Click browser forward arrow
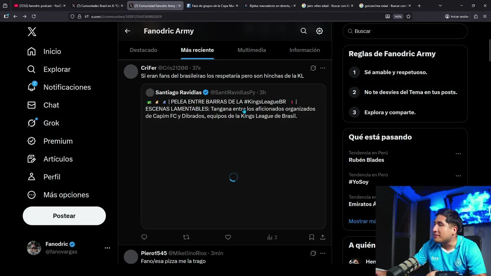Viewport: 491px width, 276px height. pos(25,16)
